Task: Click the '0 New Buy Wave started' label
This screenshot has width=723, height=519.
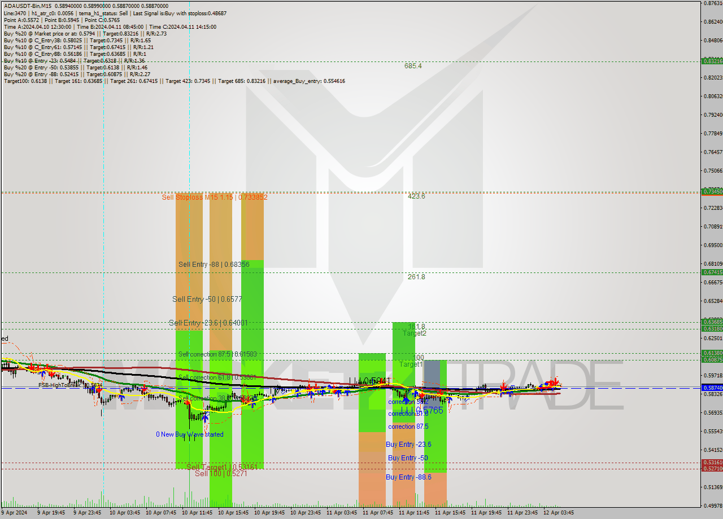Action: tap(190, 434)
